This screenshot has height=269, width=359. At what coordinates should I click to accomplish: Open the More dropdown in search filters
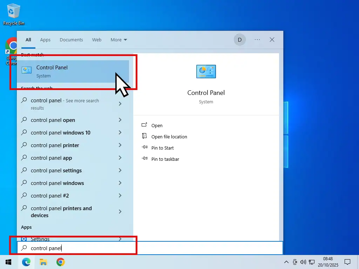(118, 40)
